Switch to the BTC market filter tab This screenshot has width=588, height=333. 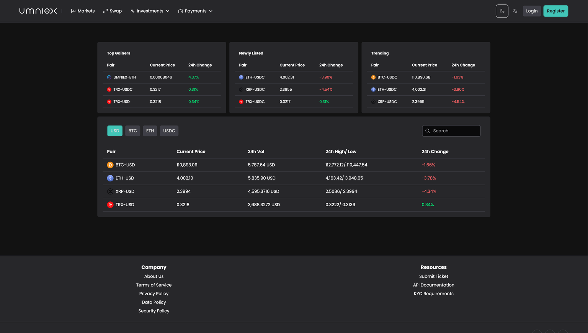tap(132, 131)
